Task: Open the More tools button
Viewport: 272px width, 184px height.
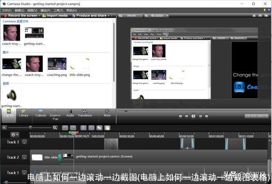Action: click(107, 113)
